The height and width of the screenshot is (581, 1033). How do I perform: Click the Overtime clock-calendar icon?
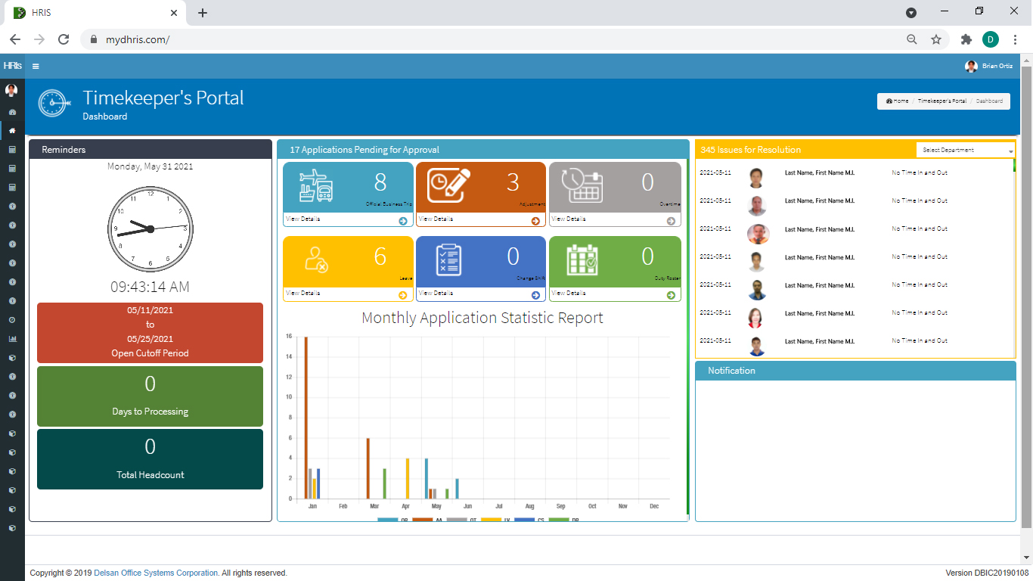click(x=582, y=185)
